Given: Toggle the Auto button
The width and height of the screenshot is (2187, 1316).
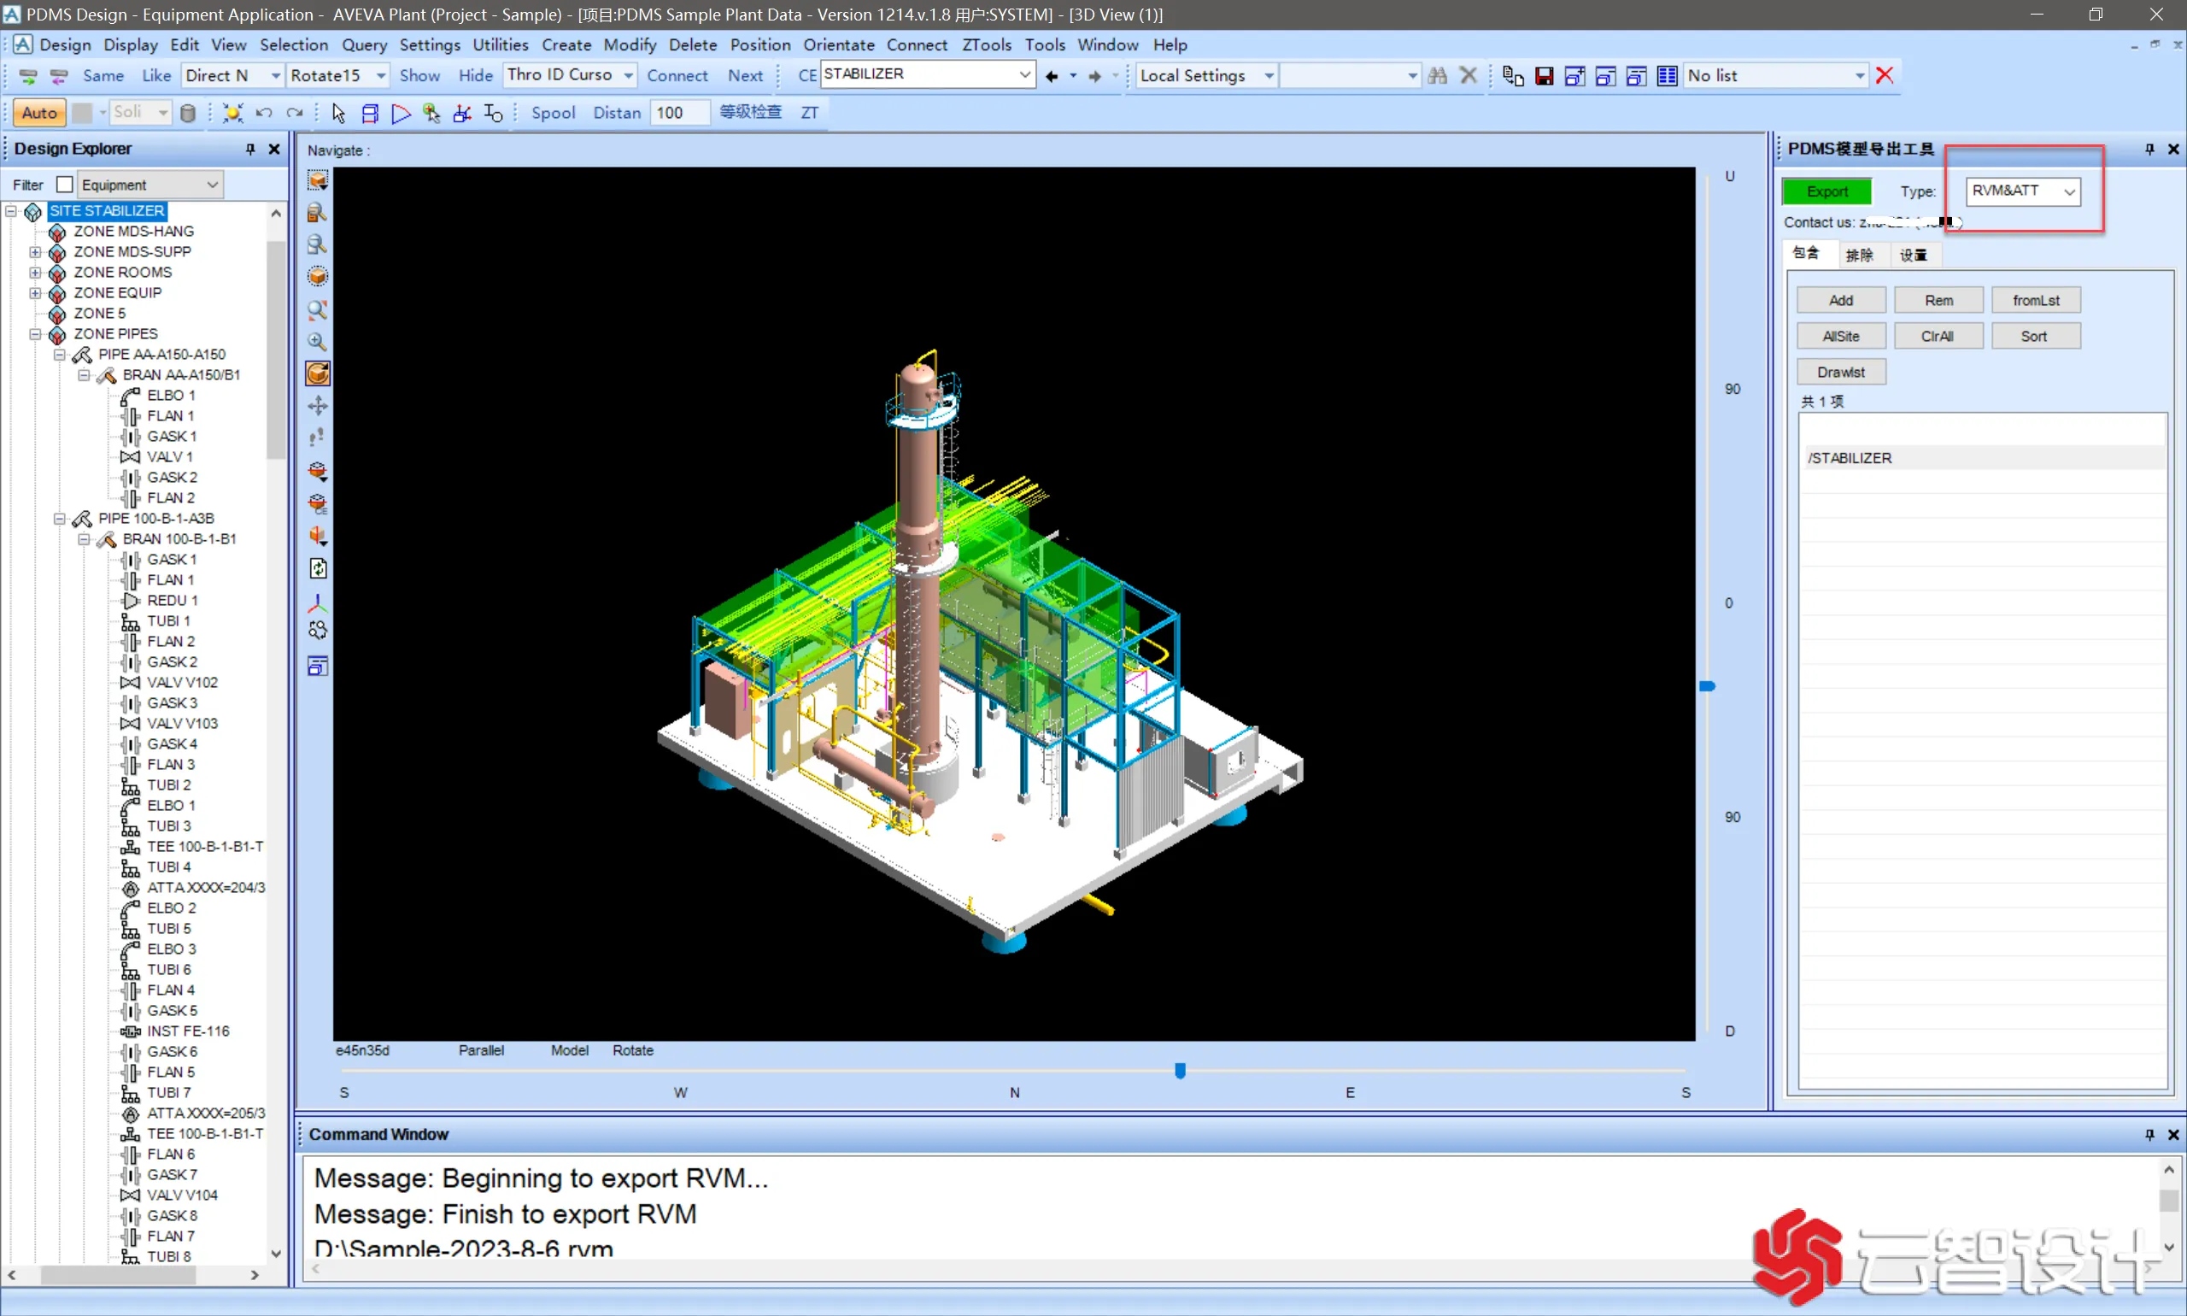Looking at the screenshot, I should (x=39, y=113).
